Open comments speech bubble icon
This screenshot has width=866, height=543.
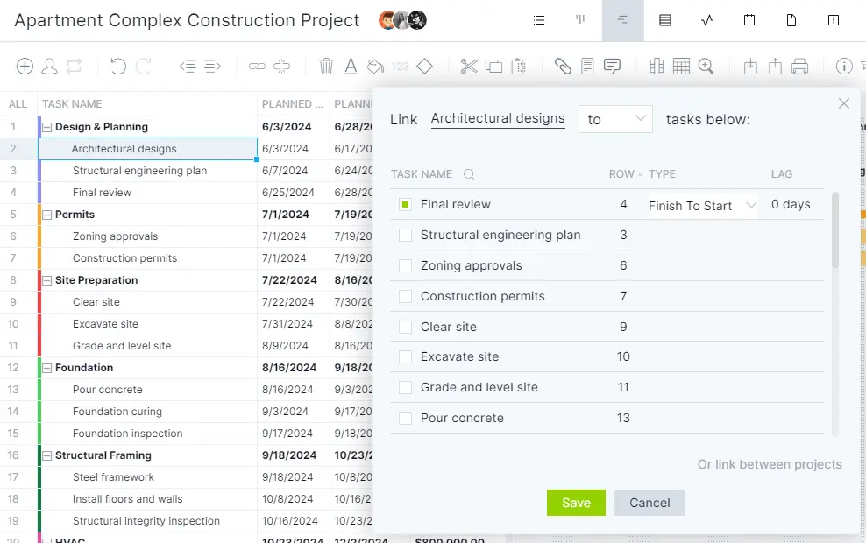pyautogui.click(x=612, y=67)
